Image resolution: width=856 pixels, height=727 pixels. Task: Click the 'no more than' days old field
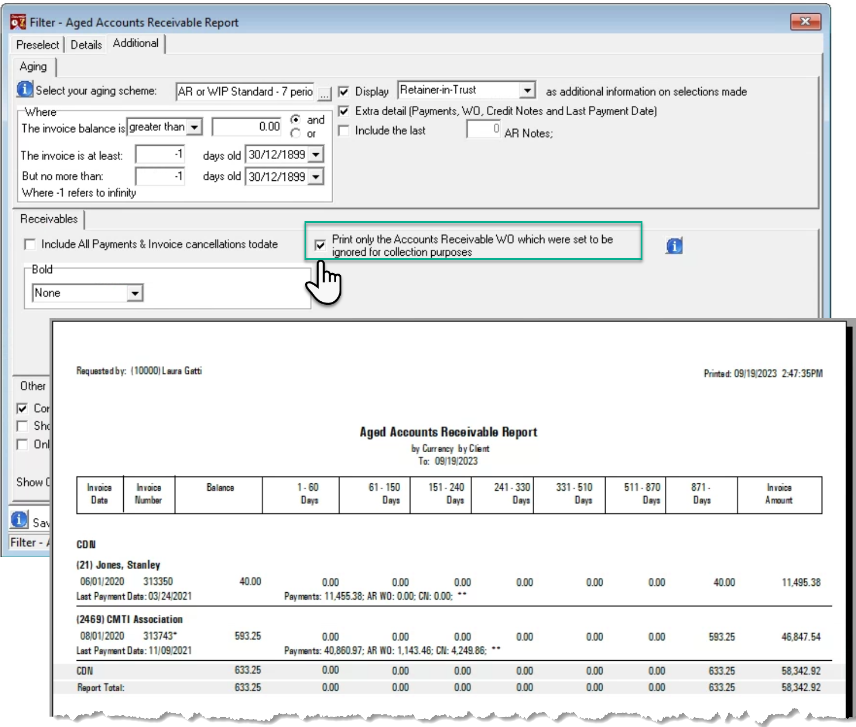tap(160, 176)
